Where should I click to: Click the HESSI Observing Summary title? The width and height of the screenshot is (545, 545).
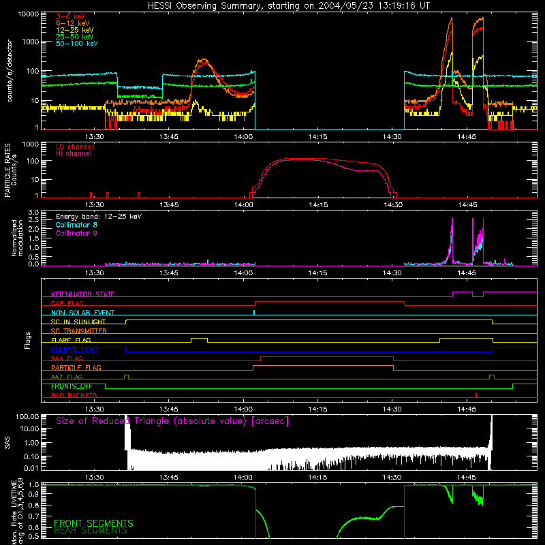pos(288,5)
